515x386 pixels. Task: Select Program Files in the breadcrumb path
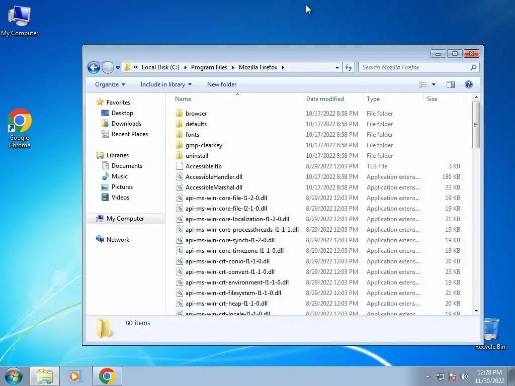pyautogui.click(x=209, y=67)
